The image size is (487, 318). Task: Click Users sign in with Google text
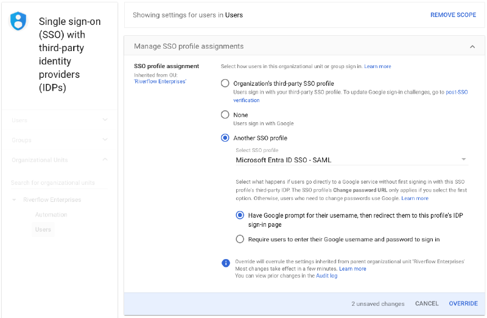coord(264,123)
